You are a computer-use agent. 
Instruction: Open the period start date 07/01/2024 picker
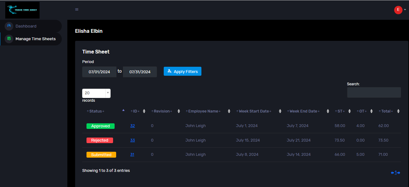99,72
